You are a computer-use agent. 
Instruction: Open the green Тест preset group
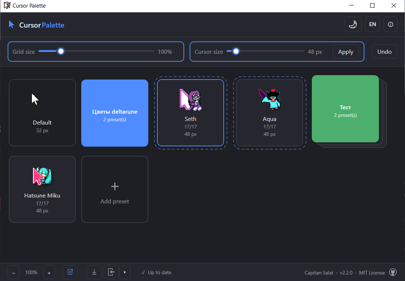click(345, 109)
